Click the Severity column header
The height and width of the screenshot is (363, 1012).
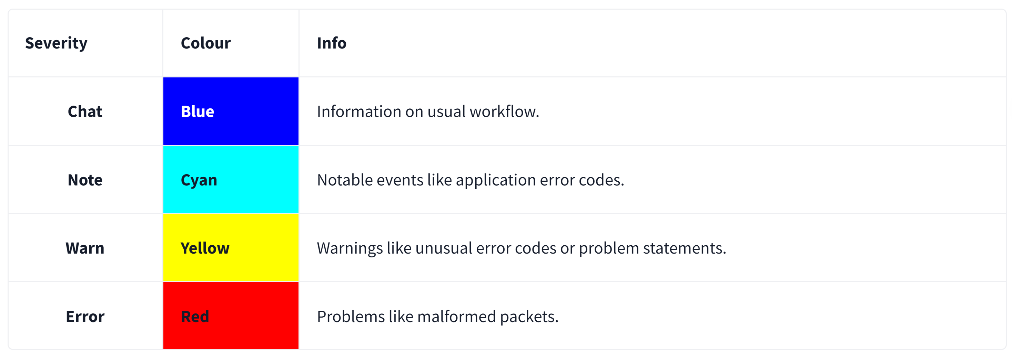point(56,43)
